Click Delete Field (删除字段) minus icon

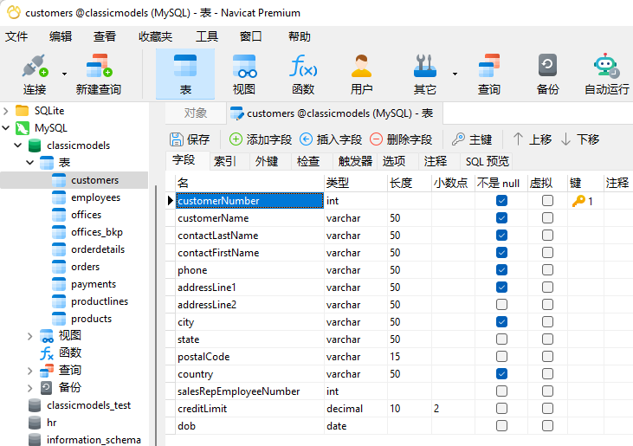coord(376,139)
